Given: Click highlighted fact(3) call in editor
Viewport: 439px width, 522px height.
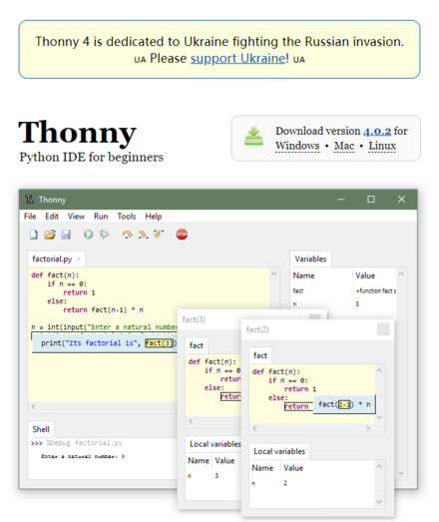Looking at the screenshot, I should click(x=160, y=343).
